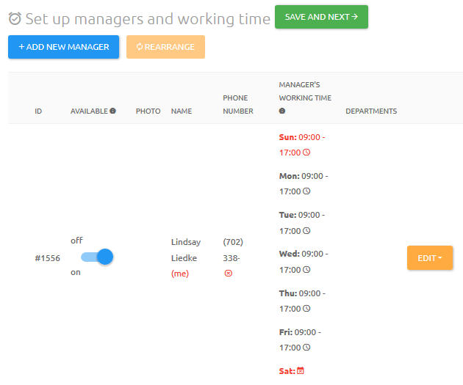Click the clock icon for Thursday hours
This screenshot has height=385, width=463.
click(x=306, y=309)
